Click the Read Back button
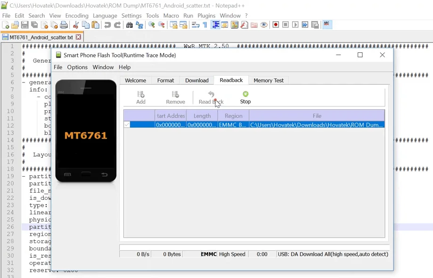This screenshot has height=278, width=433. [x=211, y=98]
